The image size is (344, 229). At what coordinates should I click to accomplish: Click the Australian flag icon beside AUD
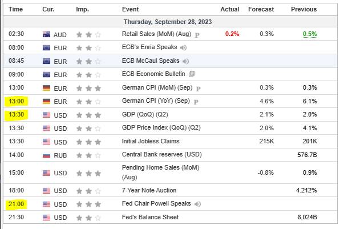coord(47,34)
